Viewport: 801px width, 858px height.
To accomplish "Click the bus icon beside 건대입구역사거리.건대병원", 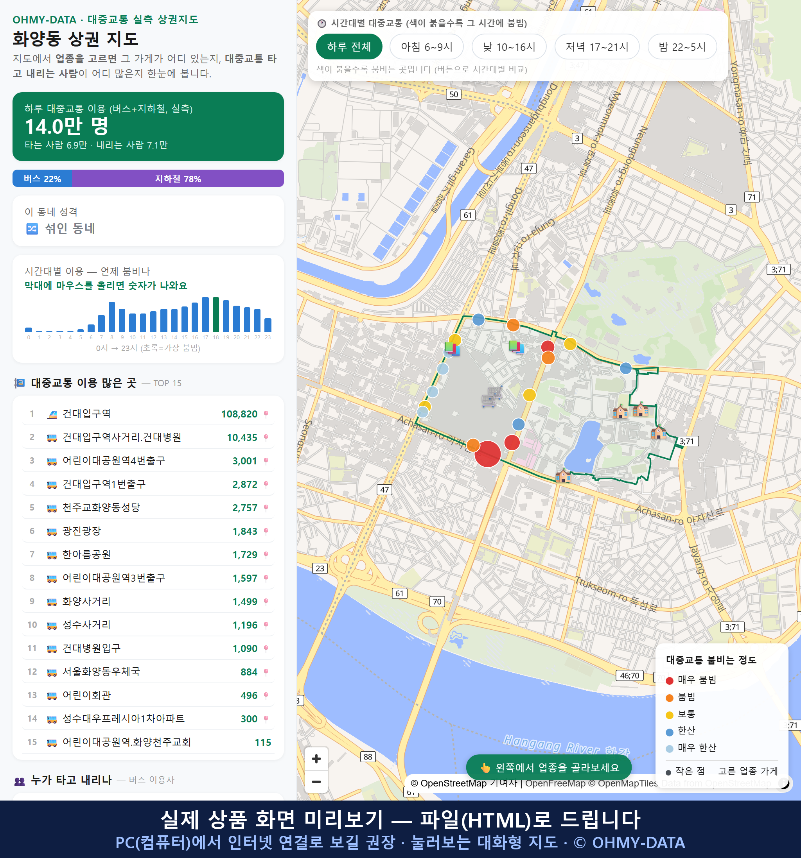I will 52,438.
